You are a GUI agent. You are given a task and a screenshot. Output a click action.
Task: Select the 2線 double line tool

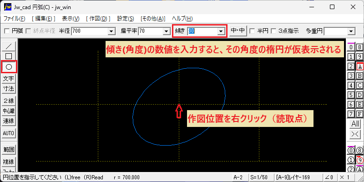(x=9, y=101)
